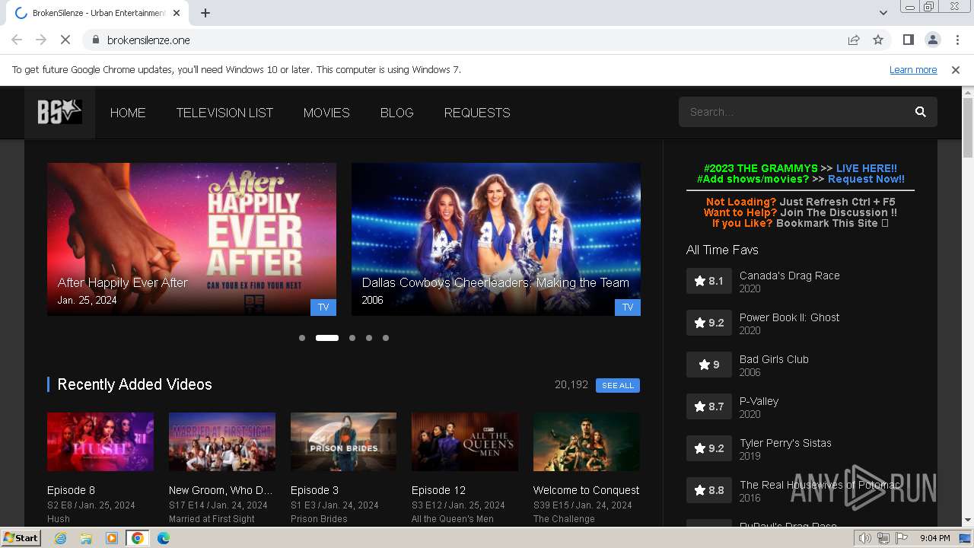Open Chrome side panel

[x=908, y=40]
